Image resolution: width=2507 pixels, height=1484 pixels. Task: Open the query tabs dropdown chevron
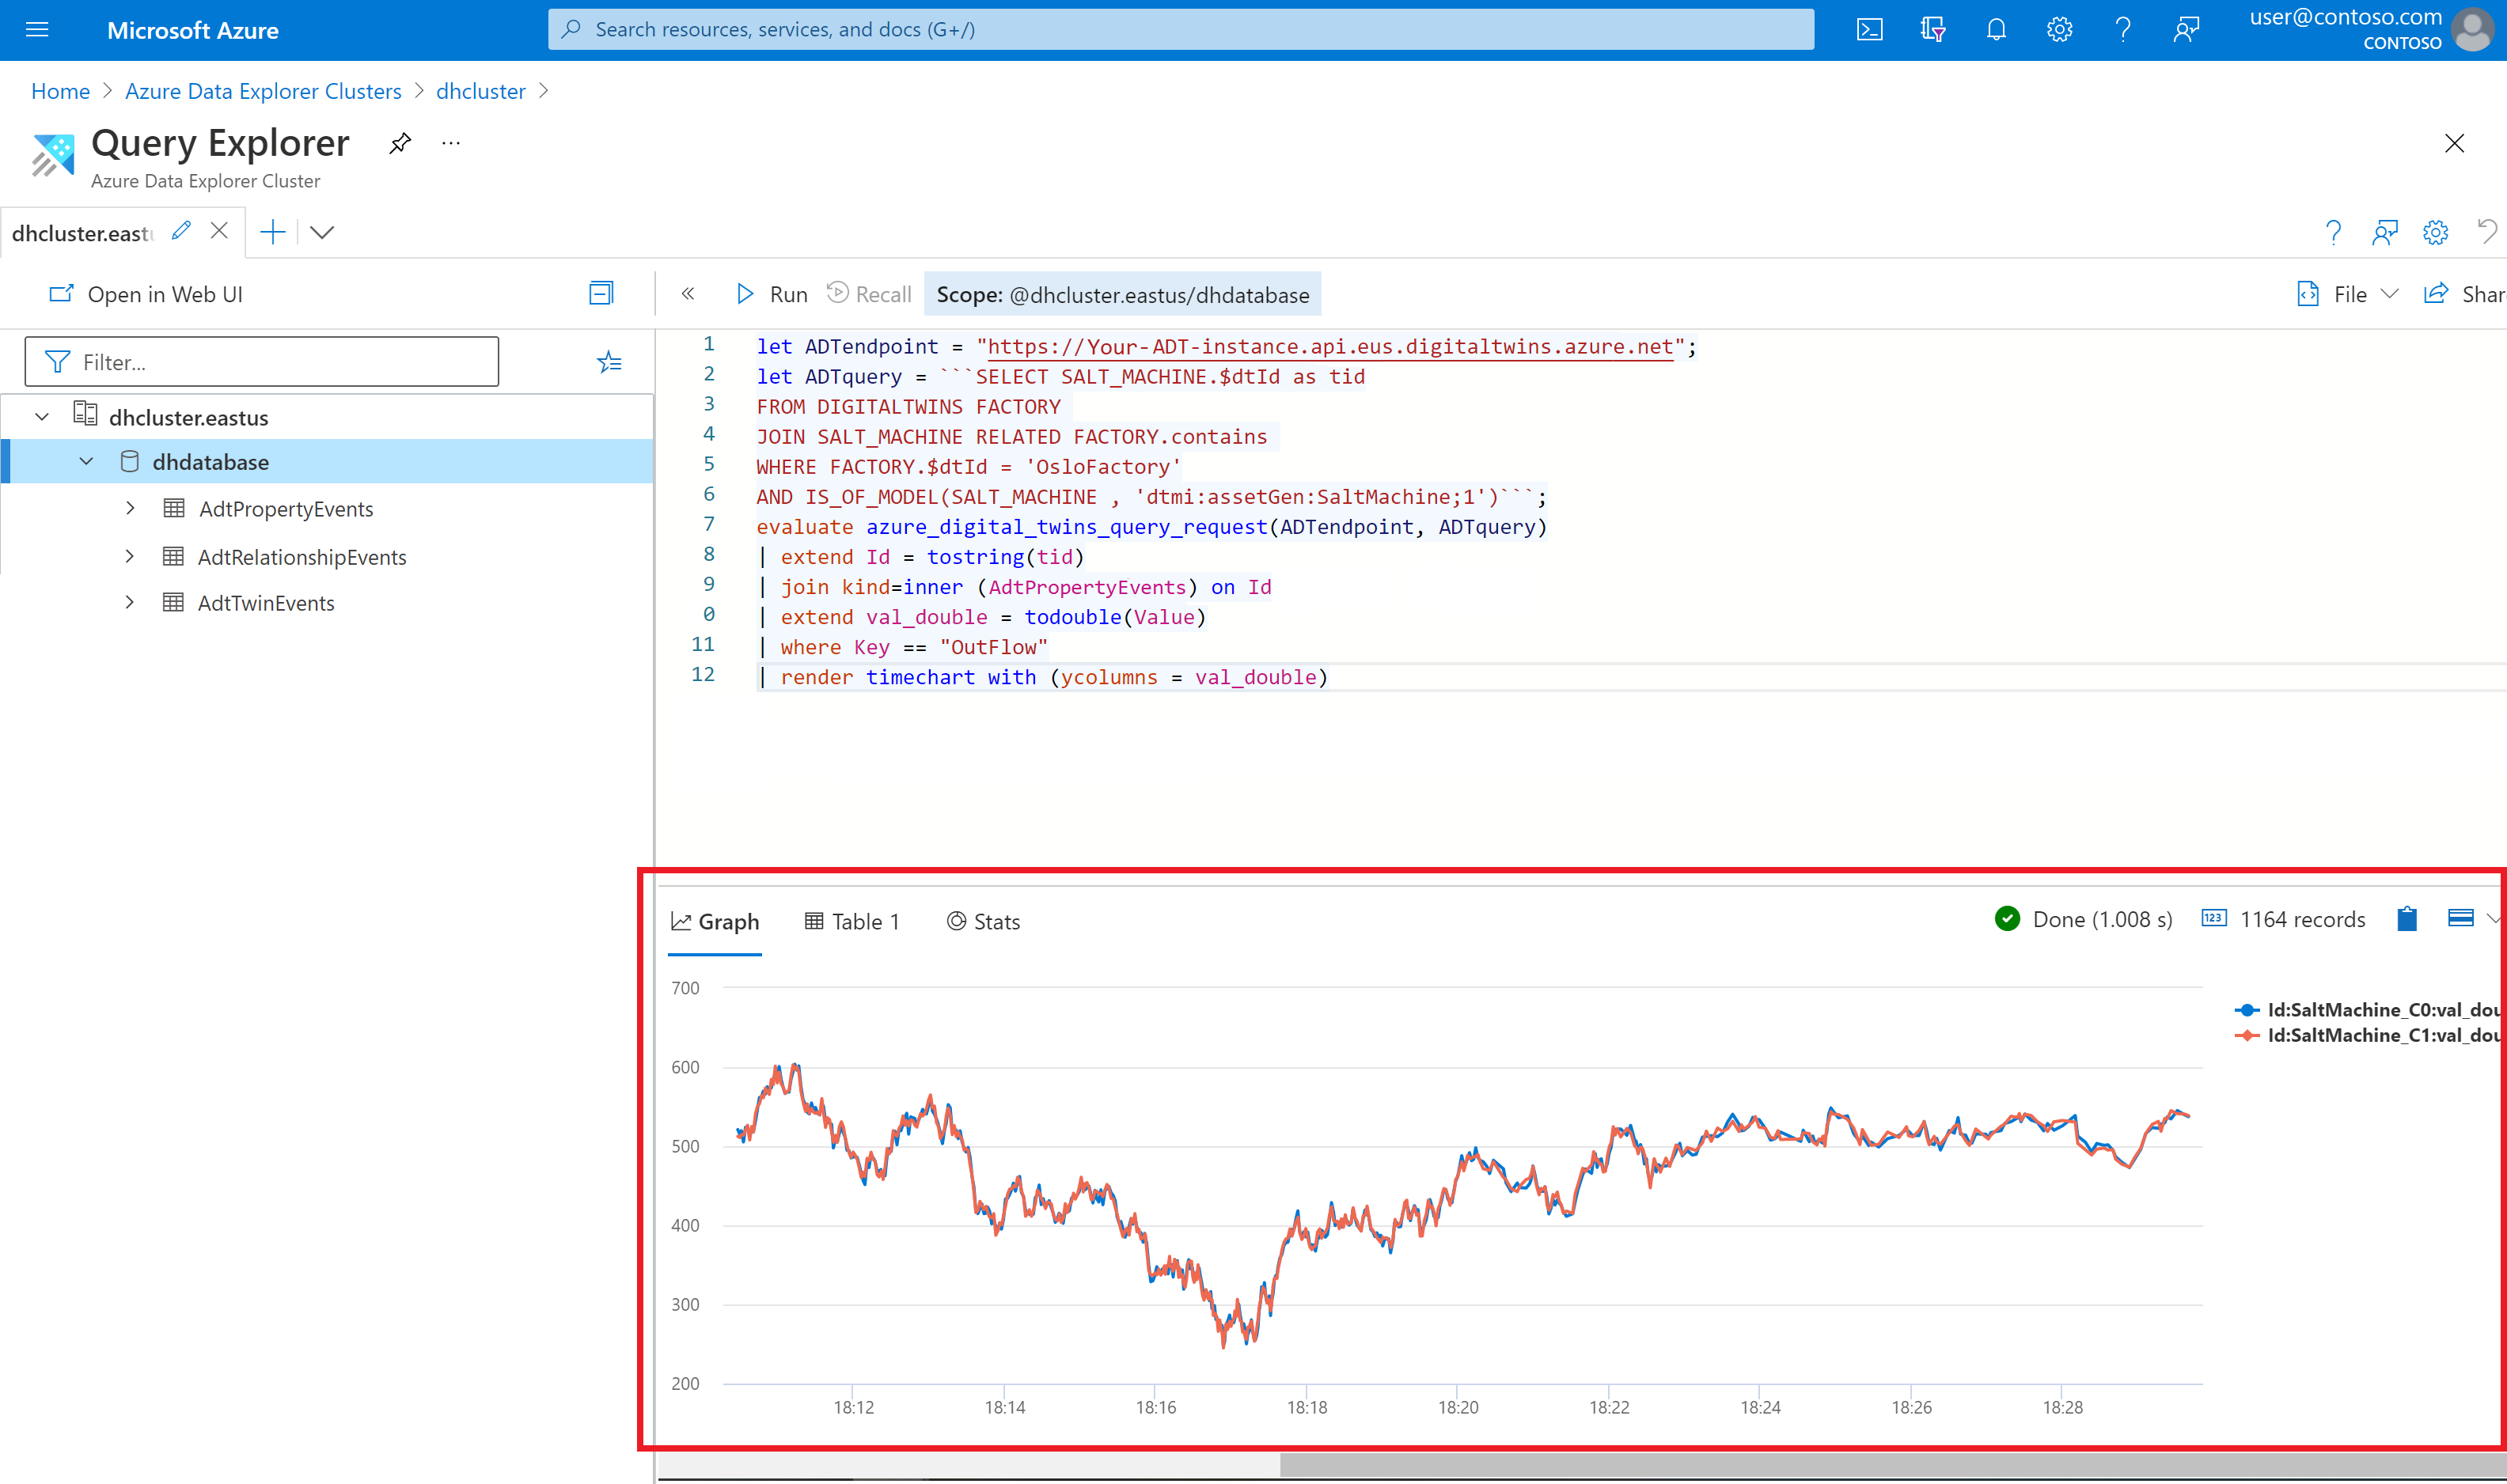[x=322, y=232]
